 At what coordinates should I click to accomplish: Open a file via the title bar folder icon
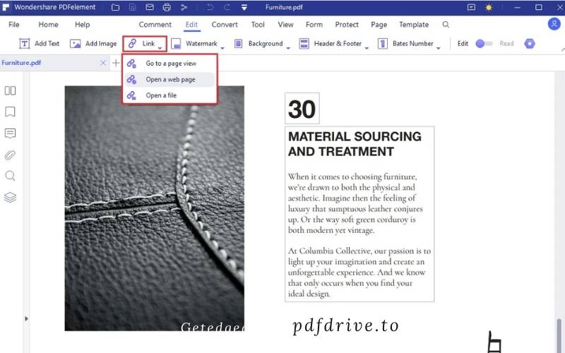click(x=115, y=7)
